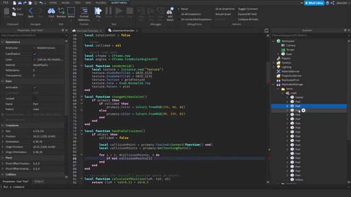351x197 pixels.
Task: Click the Copy icon in Clipboard group
Action: tap(14, 14)
